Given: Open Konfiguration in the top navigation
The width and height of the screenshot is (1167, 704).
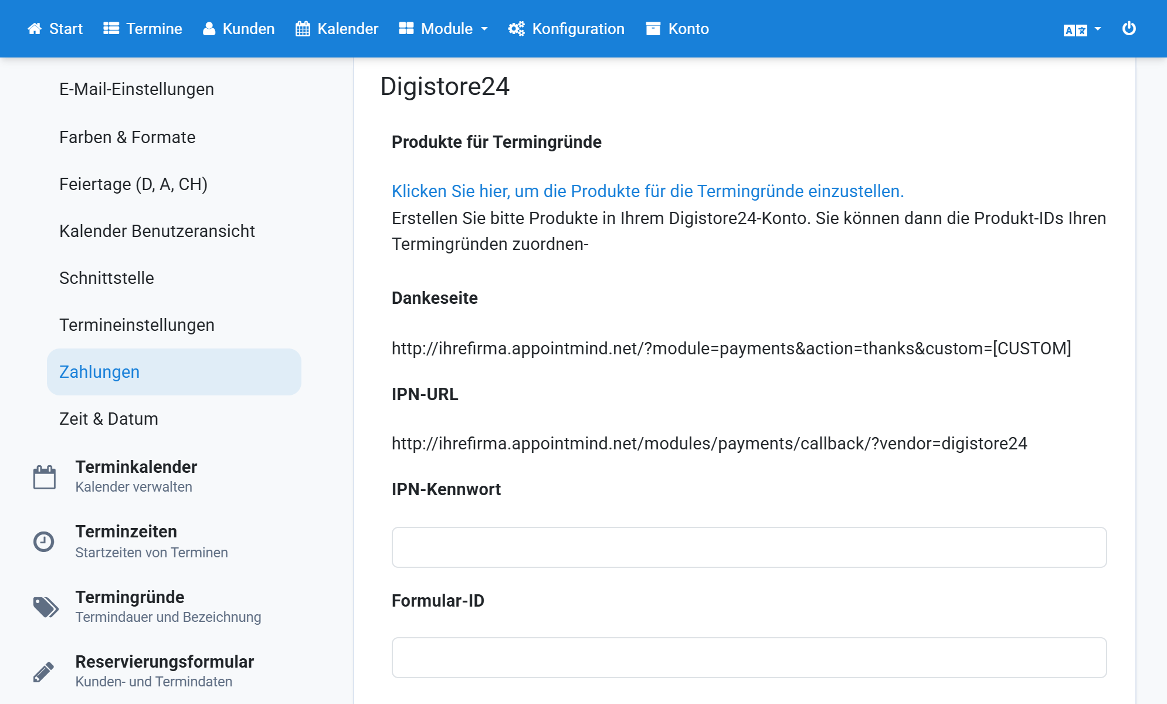Looking at the screenshot, I should click(x=578, y=29).
